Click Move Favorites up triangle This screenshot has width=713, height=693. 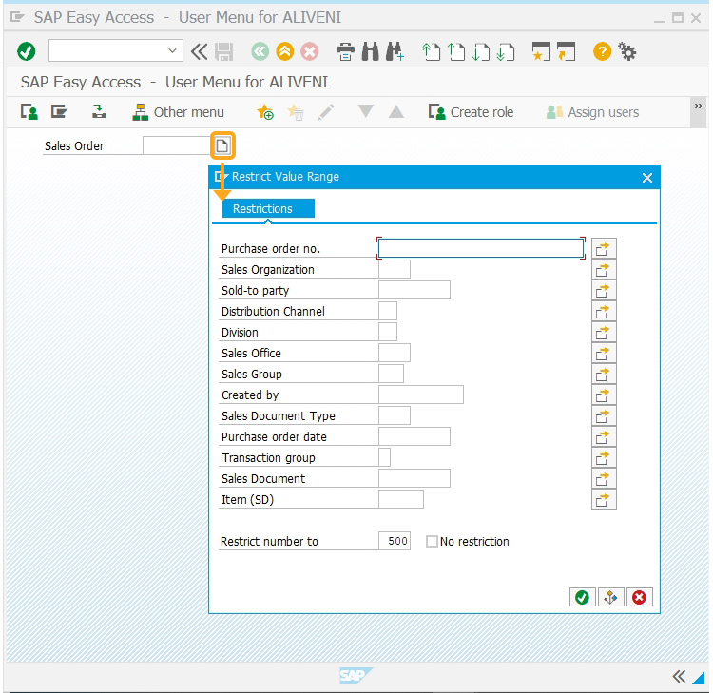[x=396, y=111]
